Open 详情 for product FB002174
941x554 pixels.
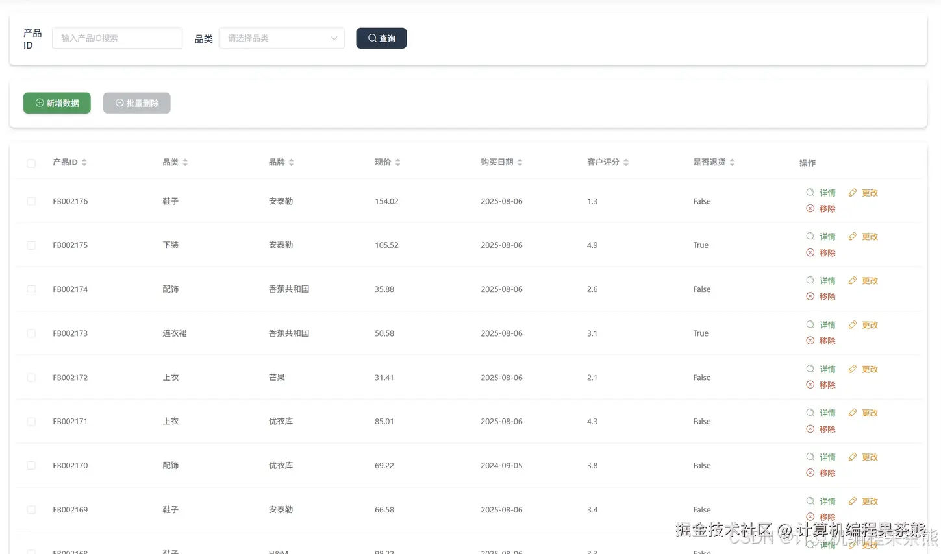coord(821,281)
